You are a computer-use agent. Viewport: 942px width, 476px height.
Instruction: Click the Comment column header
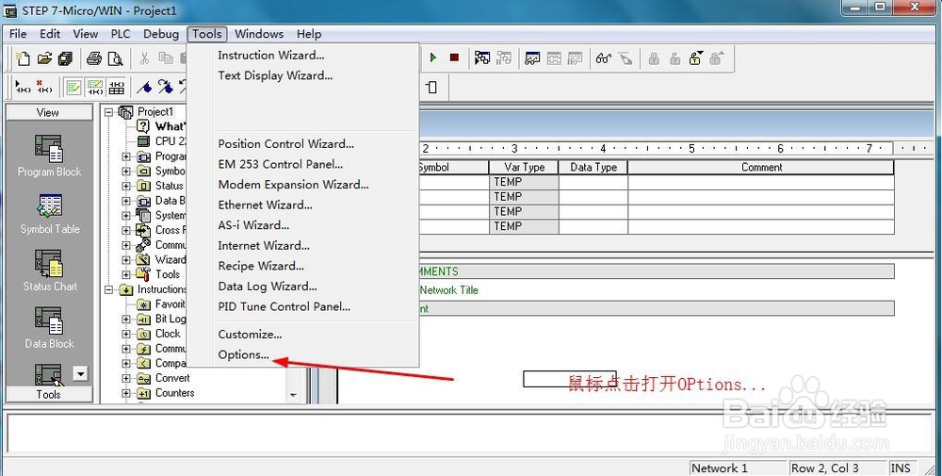761,167
